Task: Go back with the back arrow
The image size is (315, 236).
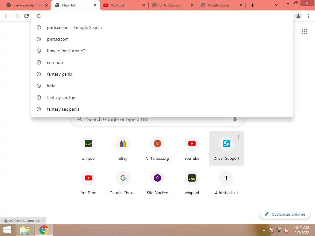Action: pyautogui.click(x=7, y=16)
